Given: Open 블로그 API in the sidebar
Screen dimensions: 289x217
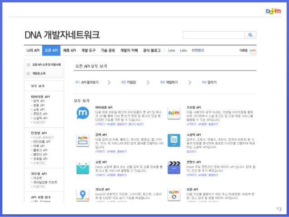Looking at the screenshot, I should [x=40, y=150].
